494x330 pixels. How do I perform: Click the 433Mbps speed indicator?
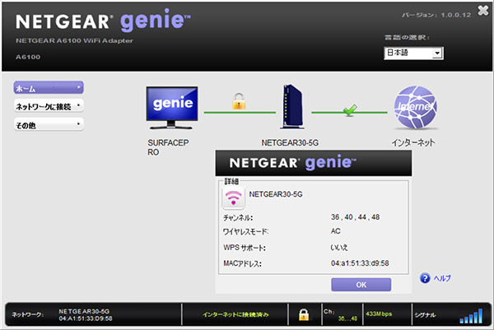[x=380, y=314]
